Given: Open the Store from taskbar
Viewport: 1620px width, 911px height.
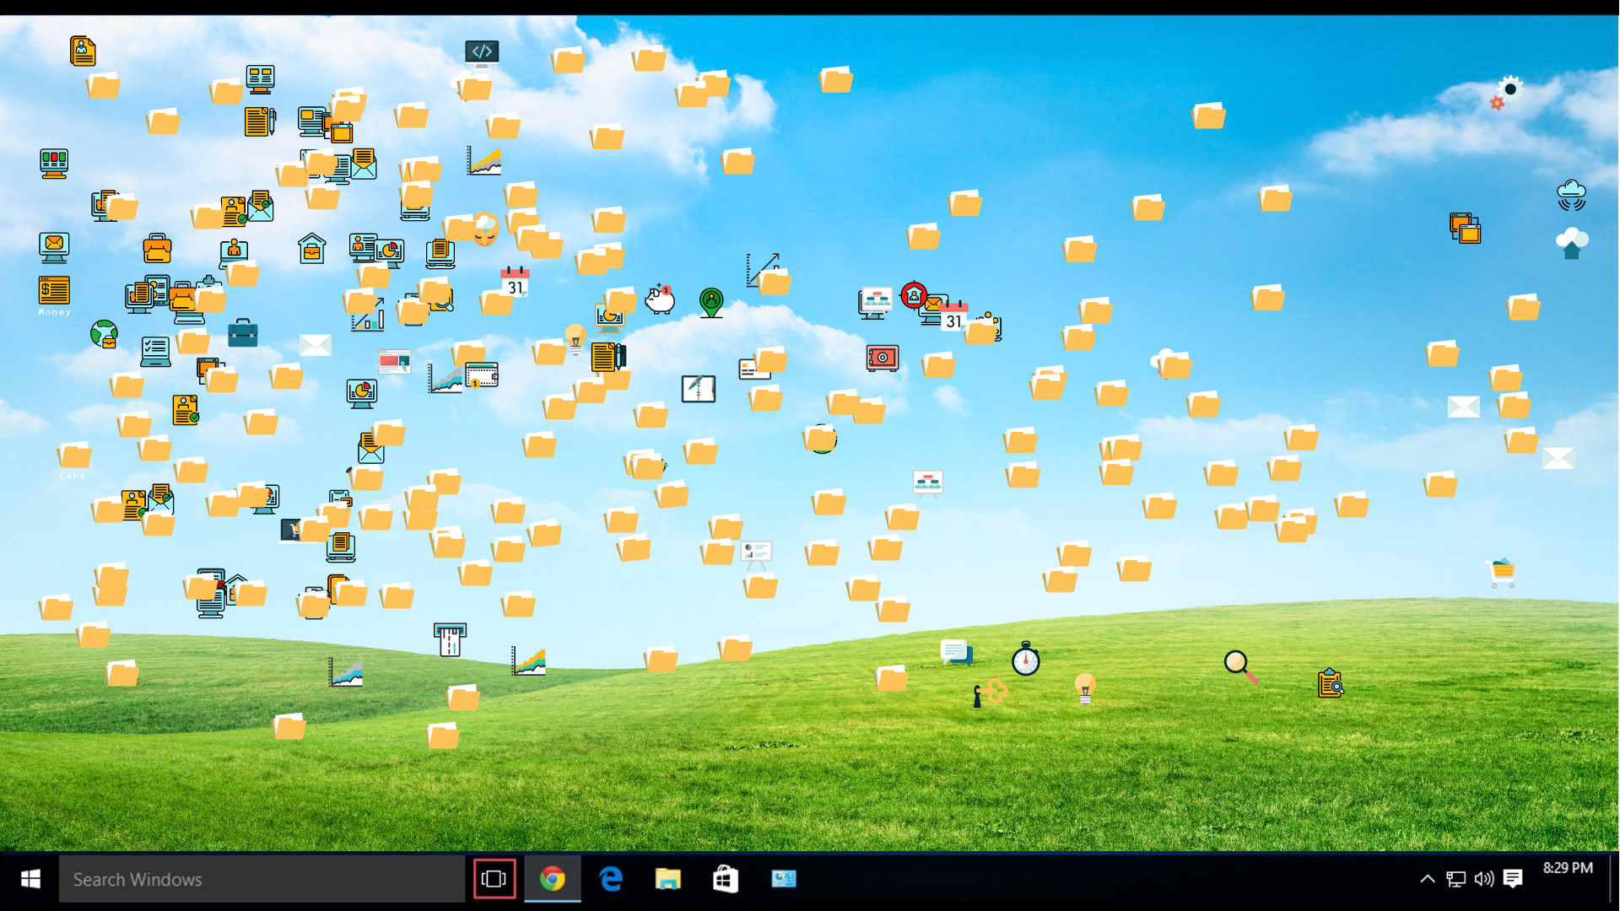Looking at the screenshot, I should [726, 879].
